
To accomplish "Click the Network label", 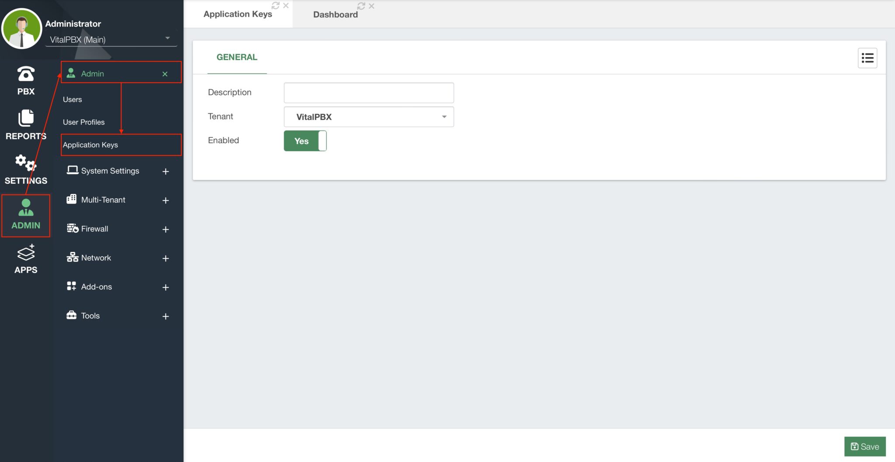I will (96, 258).
